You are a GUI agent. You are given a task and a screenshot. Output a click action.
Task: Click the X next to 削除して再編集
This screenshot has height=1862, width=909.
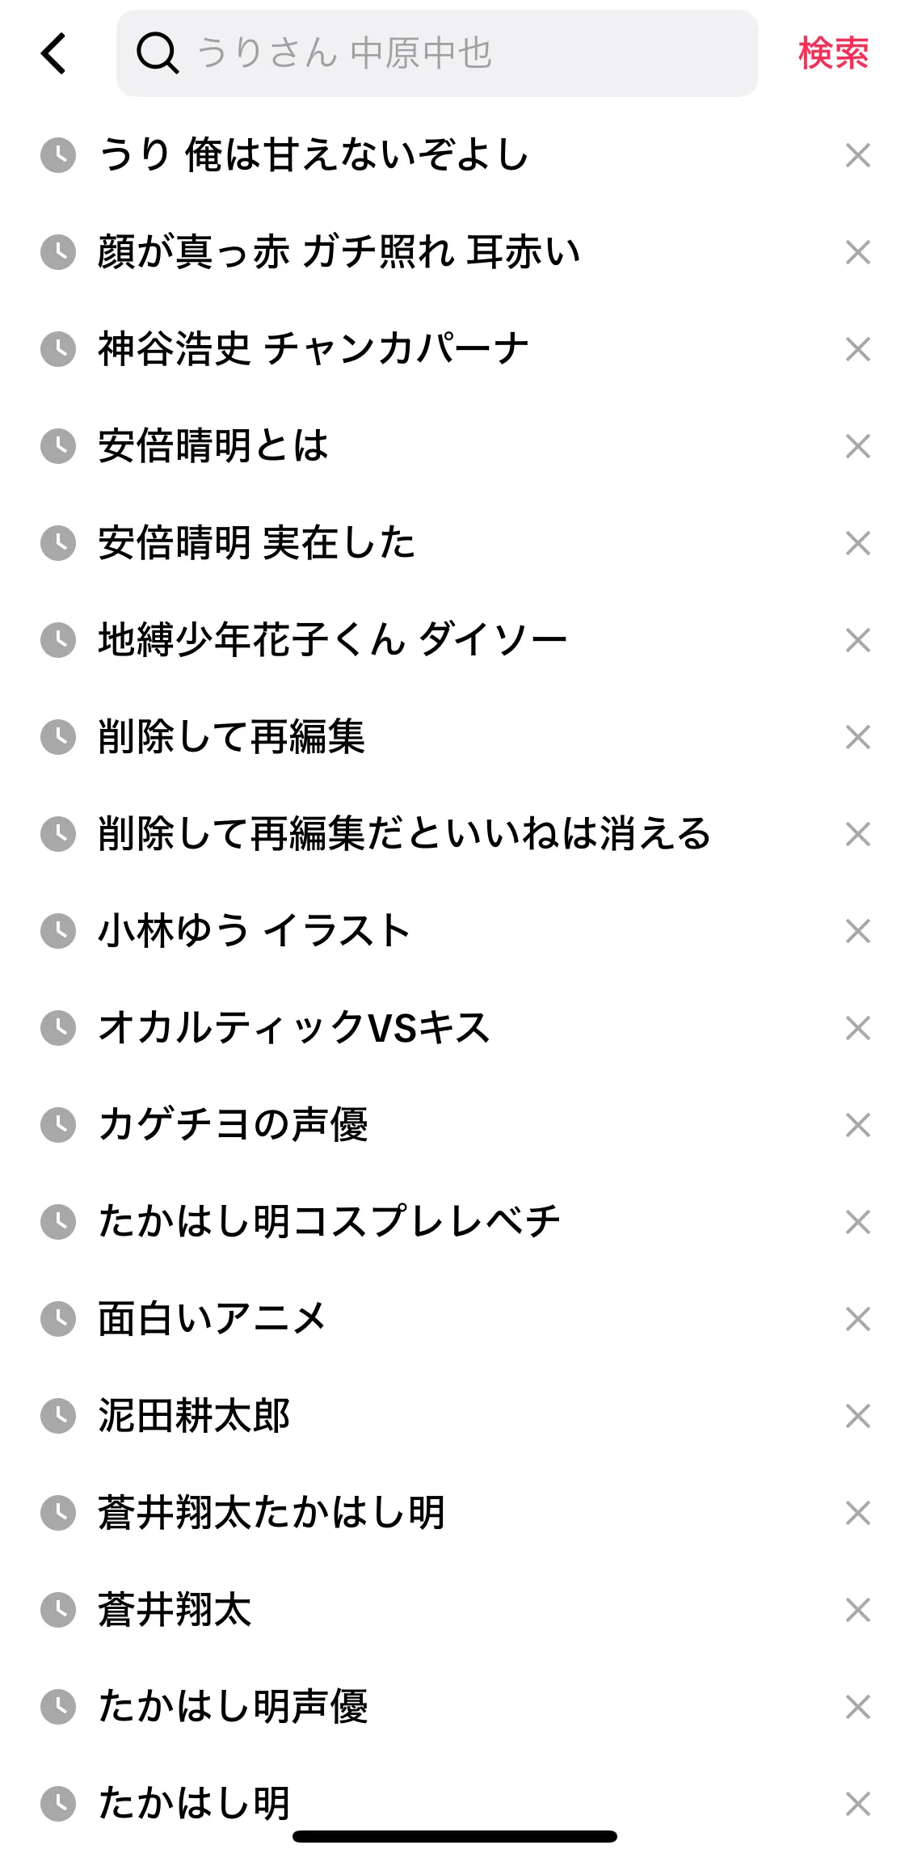coord(857,737)
